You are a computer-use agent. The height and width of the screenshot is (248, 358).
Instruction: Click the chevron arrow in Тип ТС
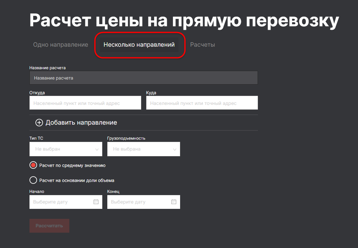tap(97, 149)
